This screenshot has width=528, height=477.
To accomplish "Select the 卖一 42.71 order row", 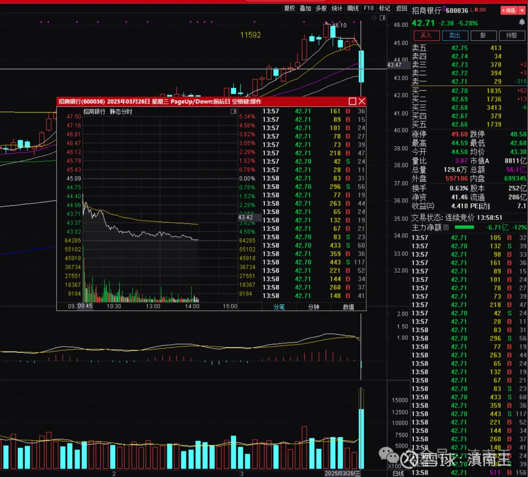I will [469, 82].
